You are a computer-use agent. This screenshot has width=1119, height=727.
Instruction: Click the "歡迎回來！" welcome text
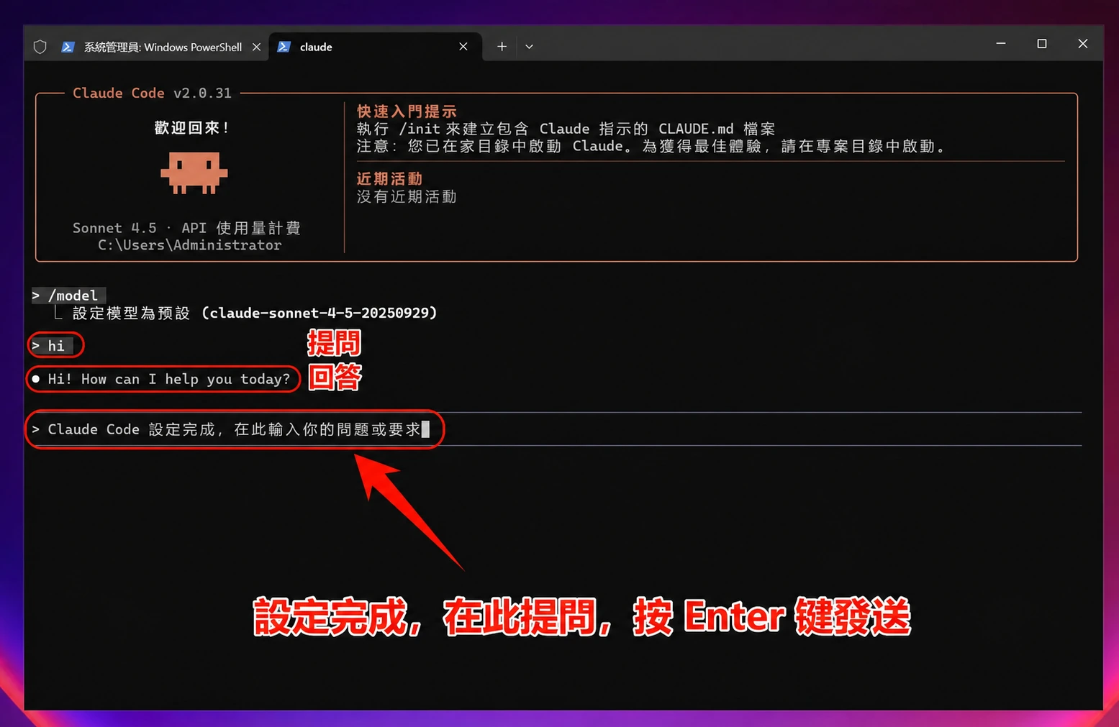pos(193,128)
